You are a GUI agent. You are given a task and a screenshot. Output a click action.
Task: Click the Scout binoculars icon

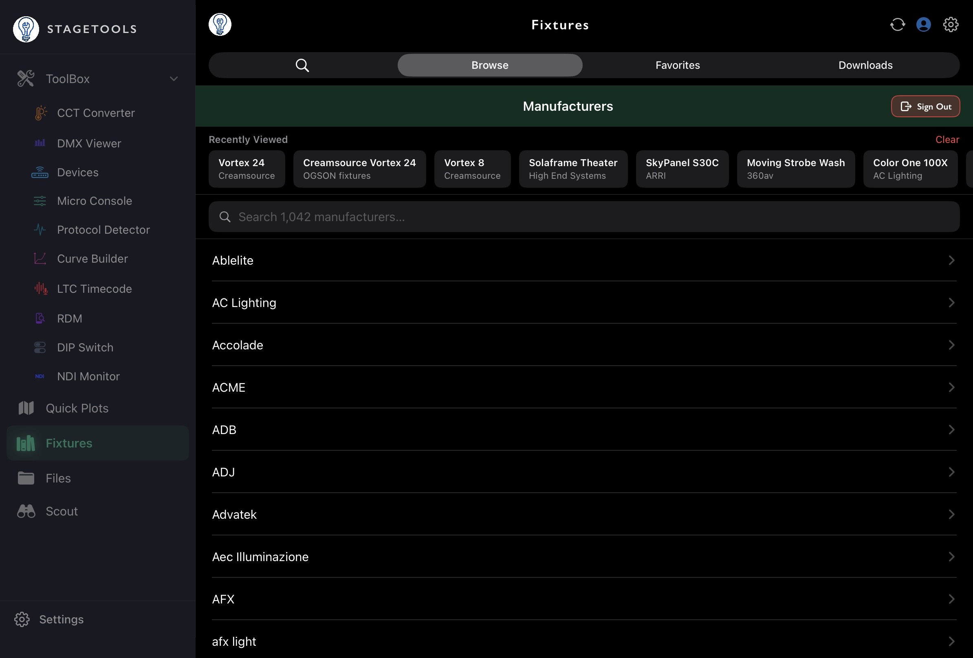tap(26, 511)
